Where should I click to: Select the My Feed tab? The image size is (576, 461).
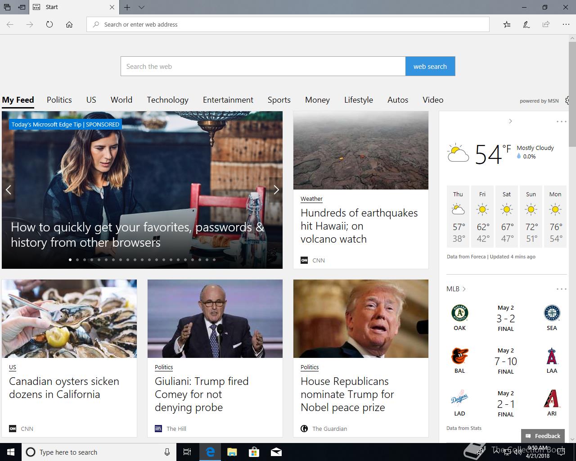pos(18,100)
